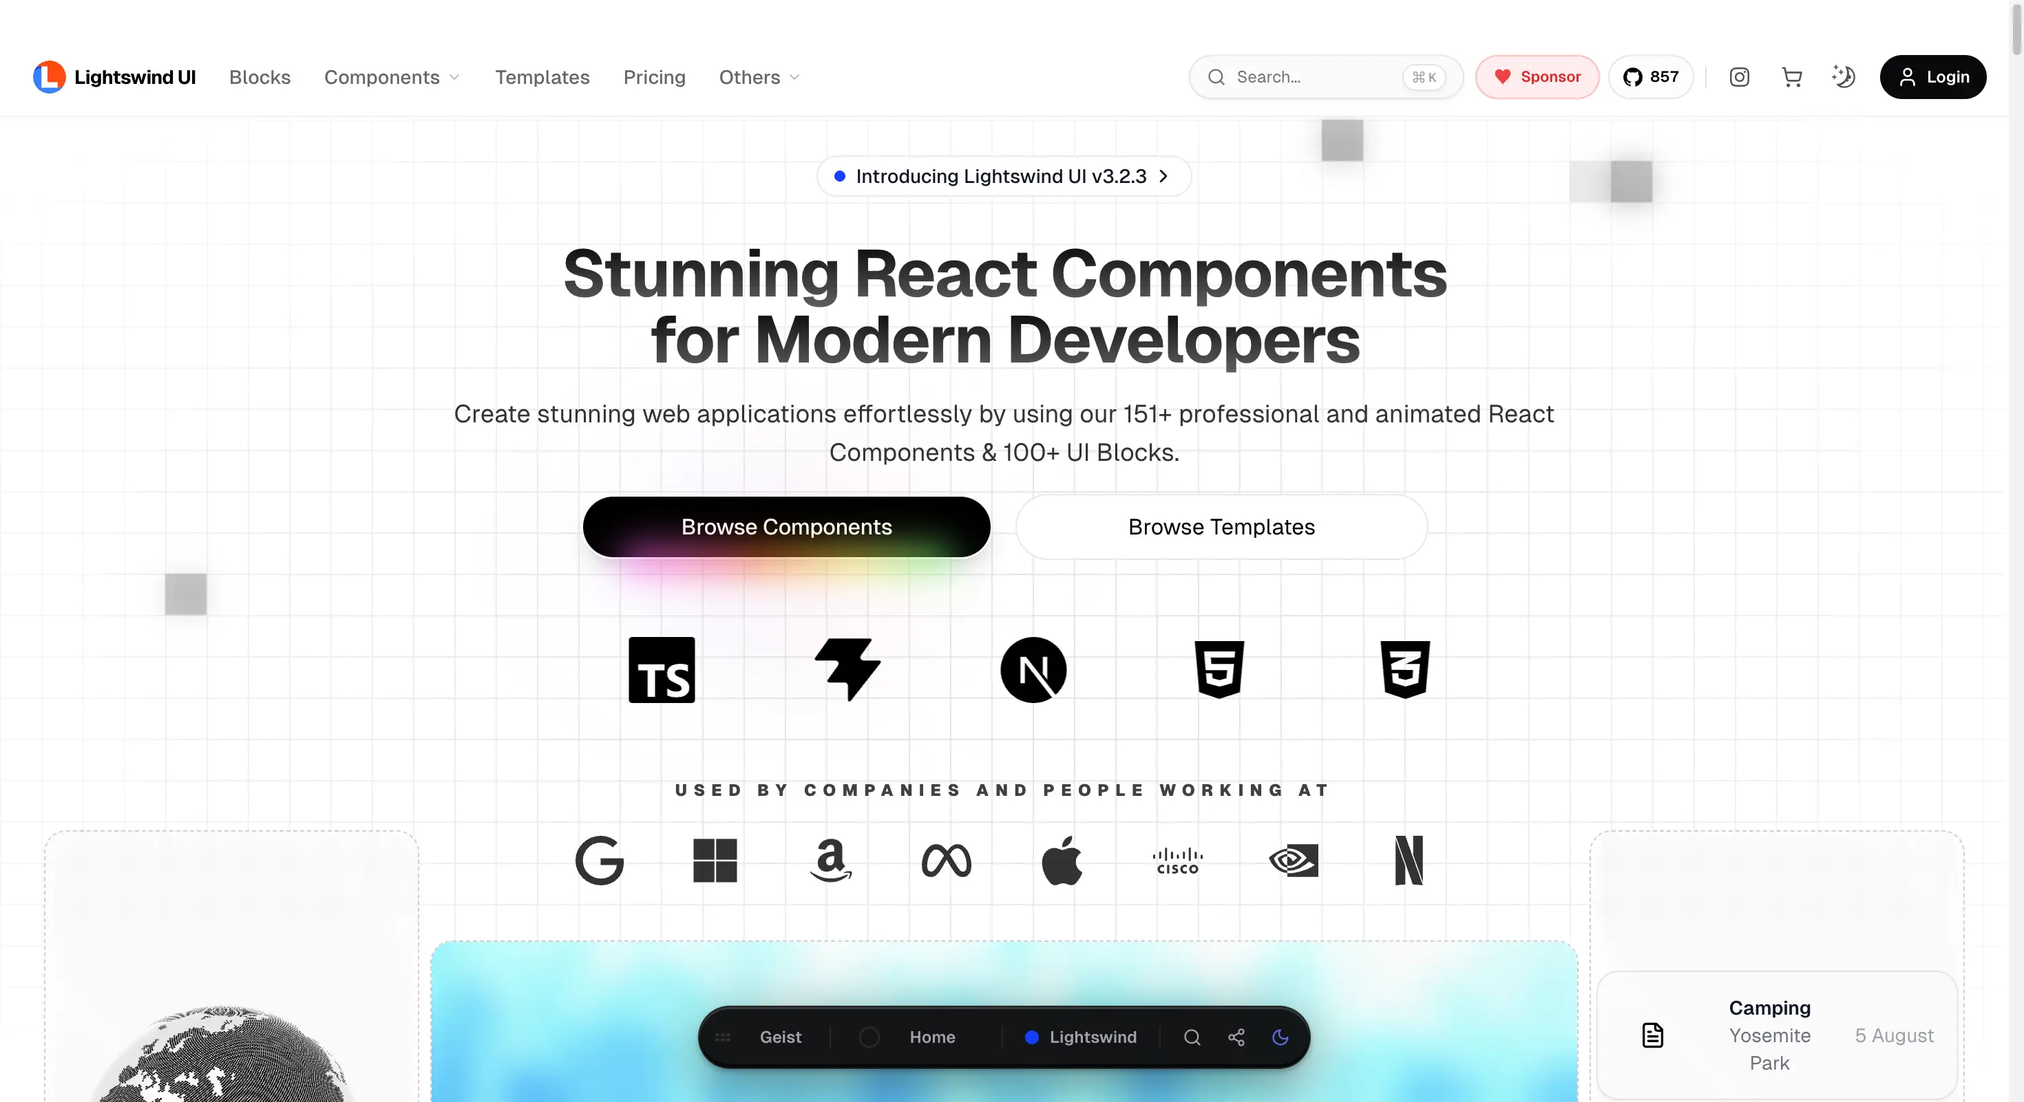This screenshot has height=1102, width=2024.
Task: Select Geist in the dock bar
Action: (x=780, y=1037)
